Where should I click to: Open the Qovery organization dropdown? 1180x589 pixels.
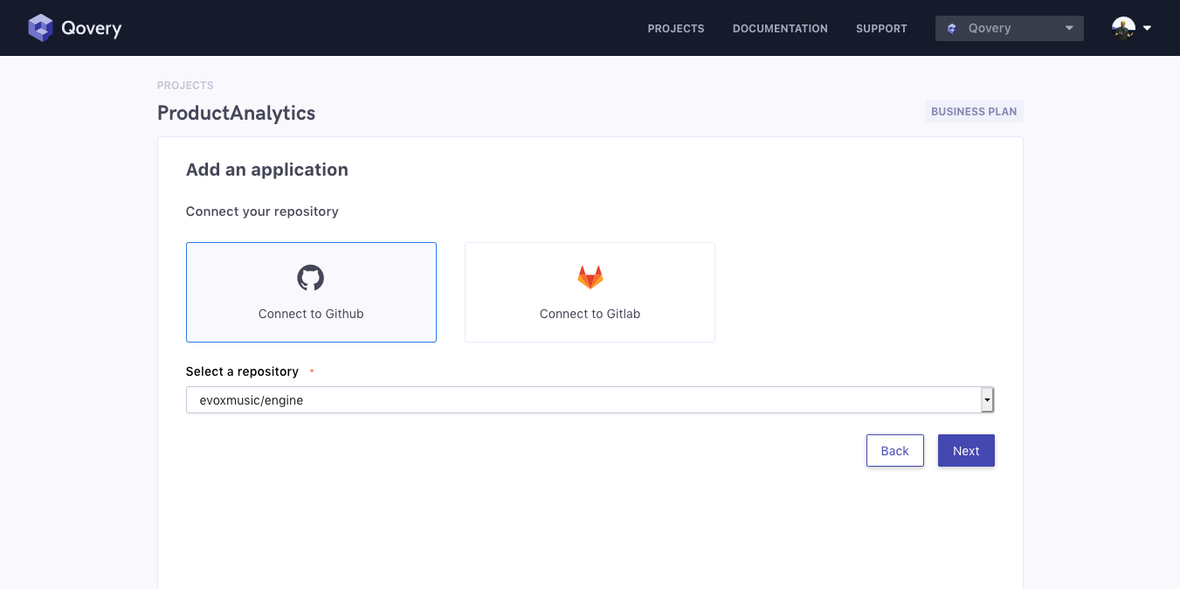(x=1010, y=28)
